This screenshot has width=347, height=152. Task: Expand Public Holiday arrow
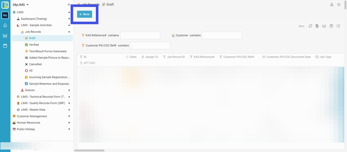[69, 129]
